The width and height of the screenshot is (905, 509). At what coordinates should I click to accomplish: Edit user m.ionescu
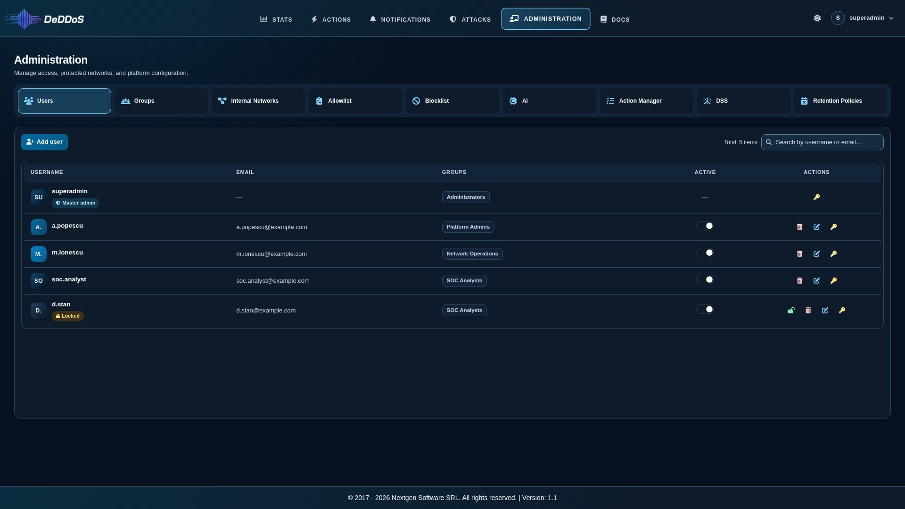816,254
